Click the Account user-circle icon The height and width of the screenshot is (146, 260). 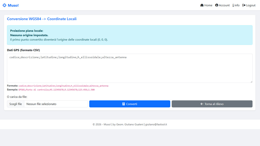(x=217, y=5)
